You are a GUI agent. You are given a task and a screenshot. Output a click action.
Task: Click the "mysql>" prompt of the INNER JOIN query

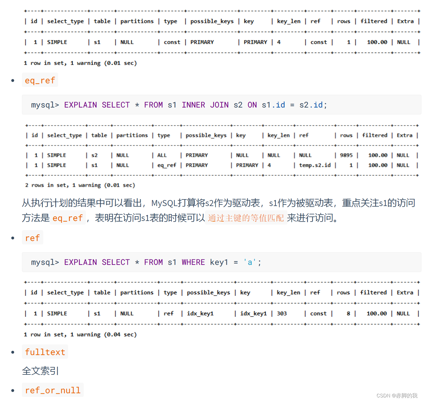pos(45,105)
